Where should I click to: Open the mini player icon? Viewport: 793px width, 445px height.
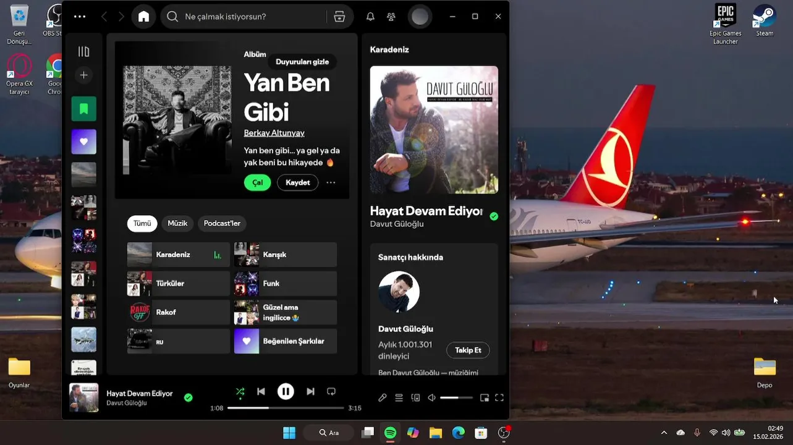[x=485, y=398]
